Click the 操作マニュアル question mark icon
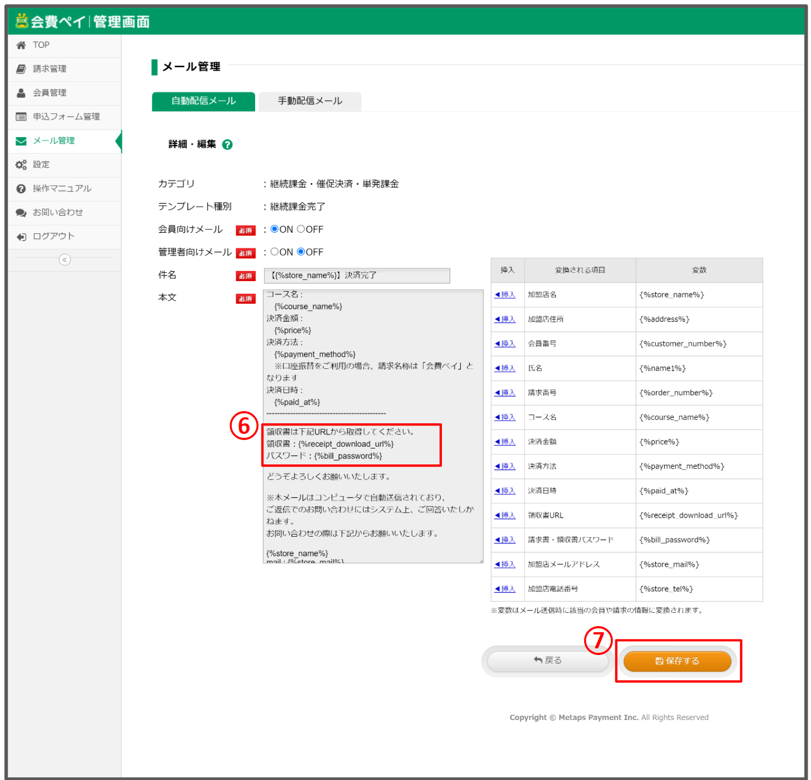 click(21, 188)
